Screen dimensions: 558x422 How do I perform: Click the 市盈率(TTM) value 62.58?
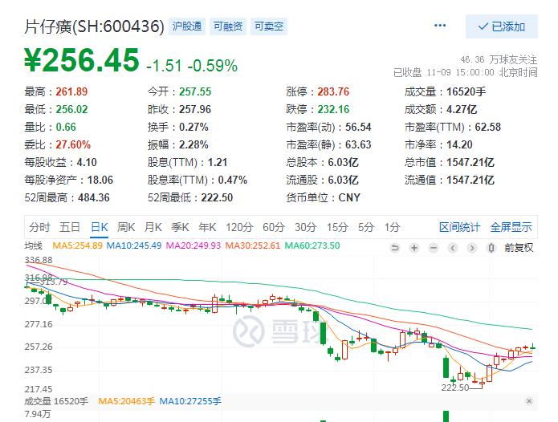[x=487, y=127]
